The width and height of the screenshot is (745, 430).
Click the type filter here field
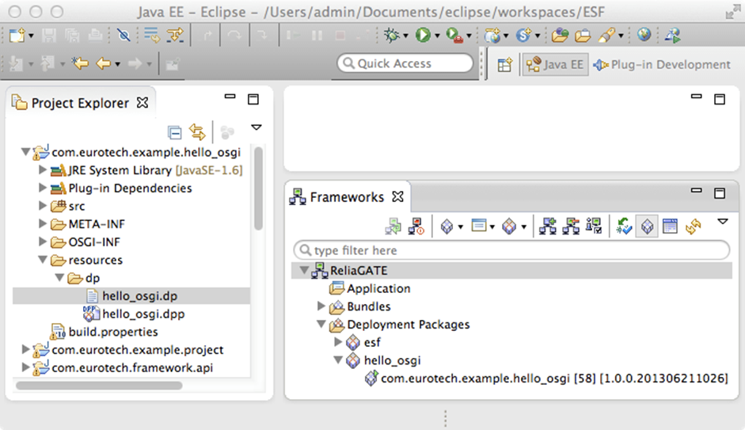[x=511, y=250]
